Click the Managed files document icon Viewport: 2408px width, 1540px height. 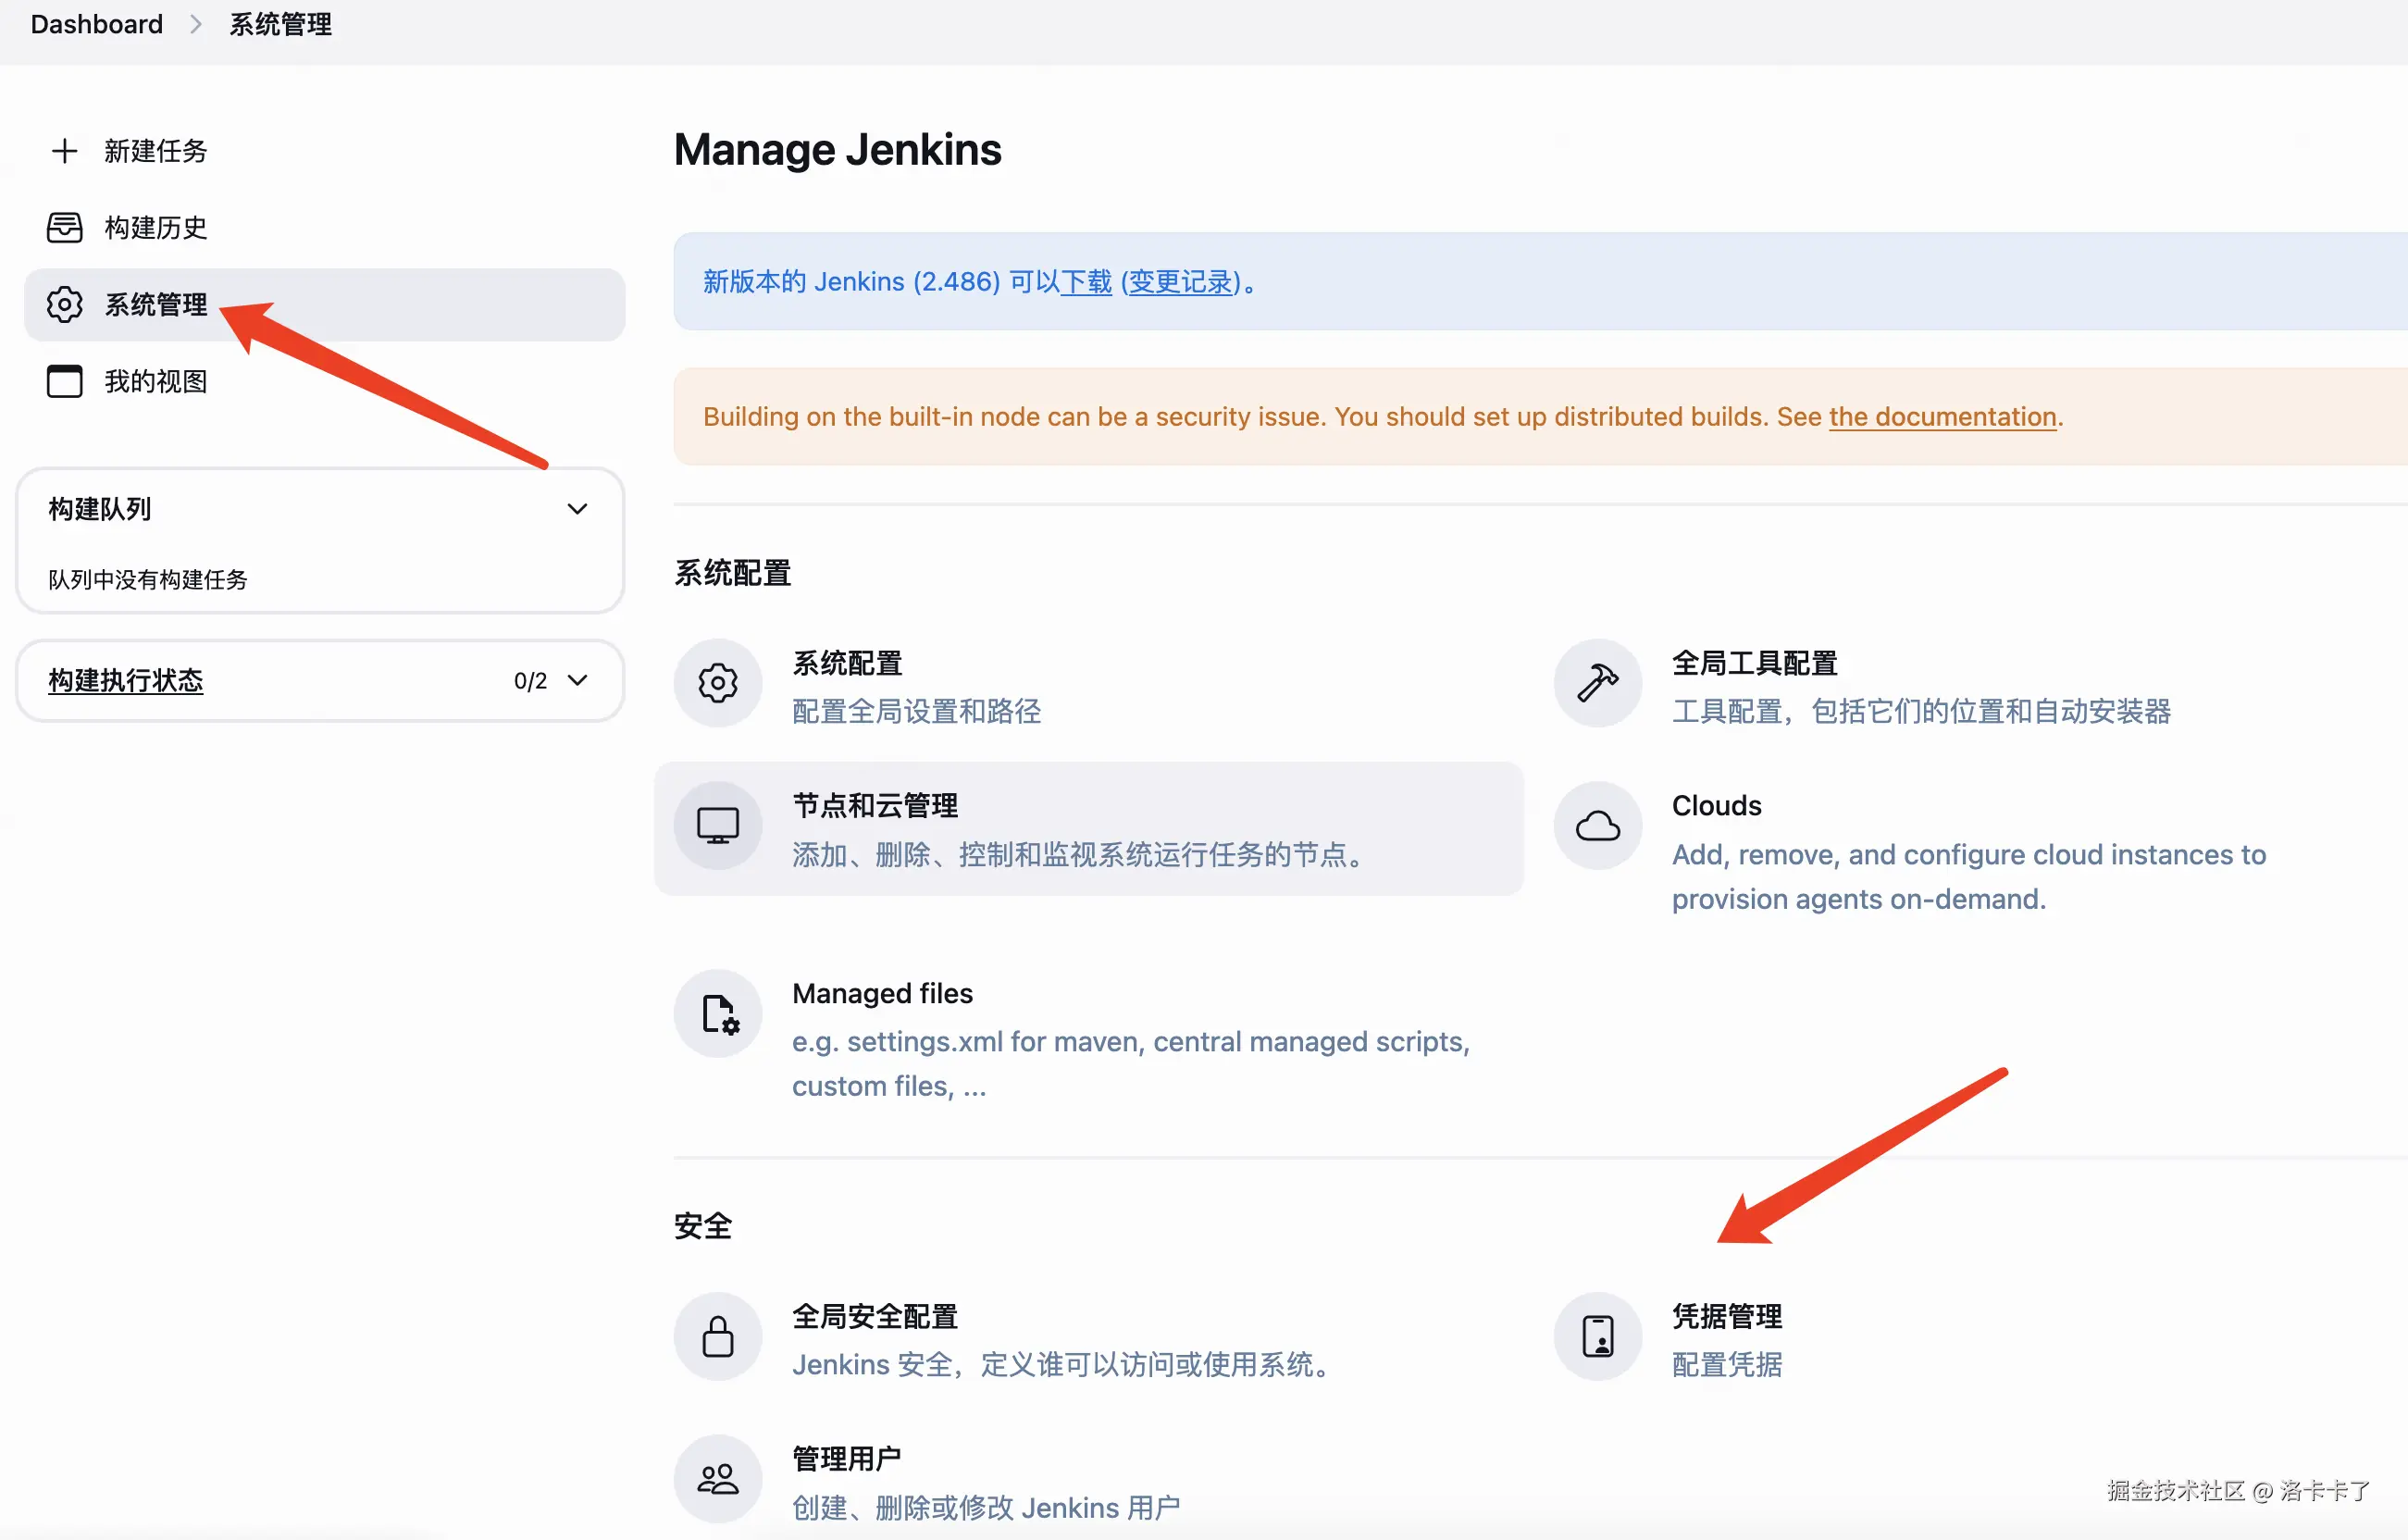pos(717,1014)
